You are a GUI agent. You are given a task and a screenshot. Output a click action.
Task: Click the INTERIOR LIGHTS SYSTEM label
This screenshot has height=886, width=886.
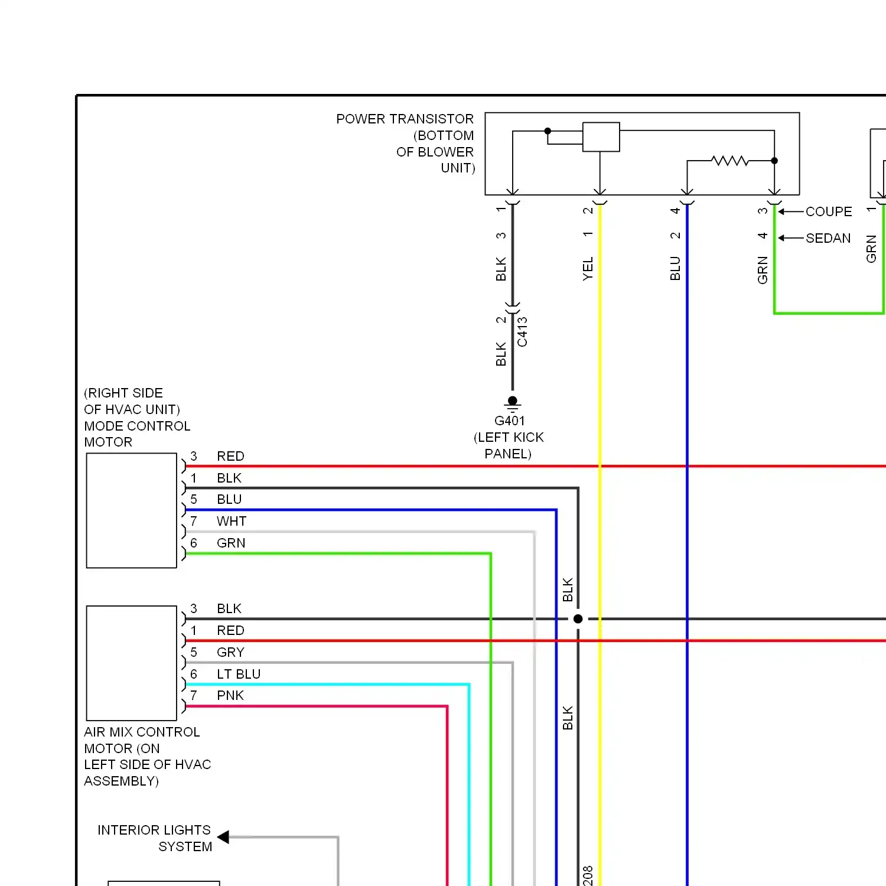click(x=155, y=838)
